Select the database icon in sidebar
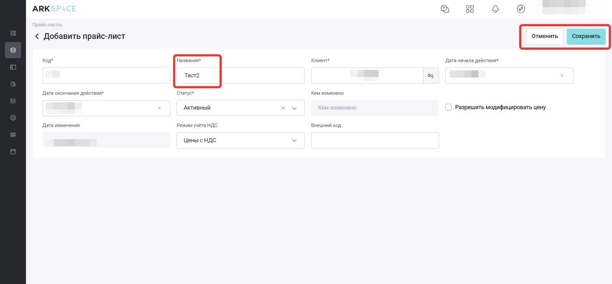 coord(13,50)
